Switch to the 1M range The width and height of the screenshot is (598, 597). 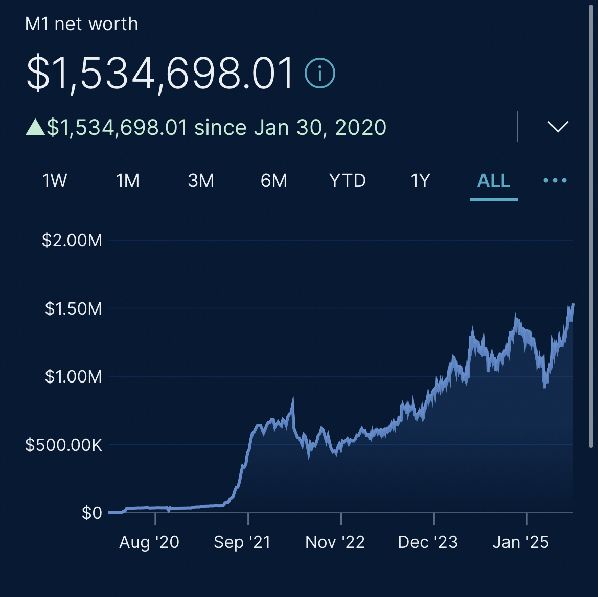click(128, 181)
